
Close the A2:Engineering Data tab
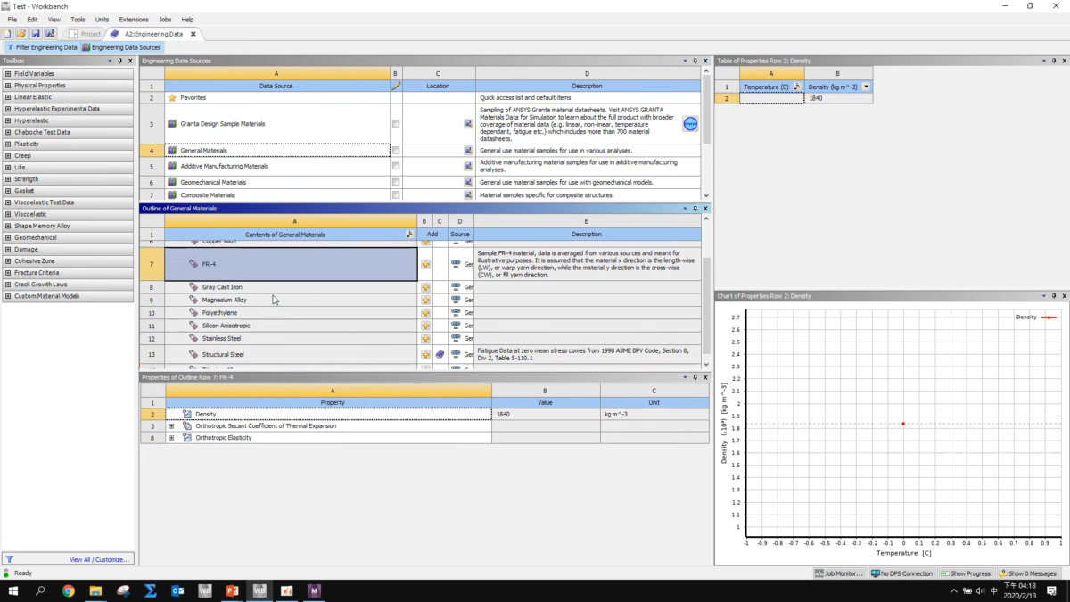point(193,34)
